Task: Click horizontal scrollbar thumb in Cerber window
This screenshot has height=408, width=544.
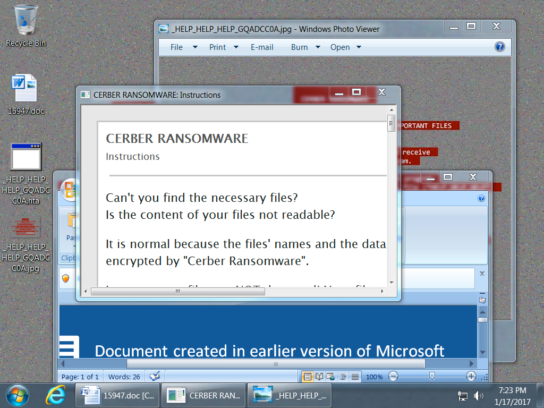Action: point(177,292)
